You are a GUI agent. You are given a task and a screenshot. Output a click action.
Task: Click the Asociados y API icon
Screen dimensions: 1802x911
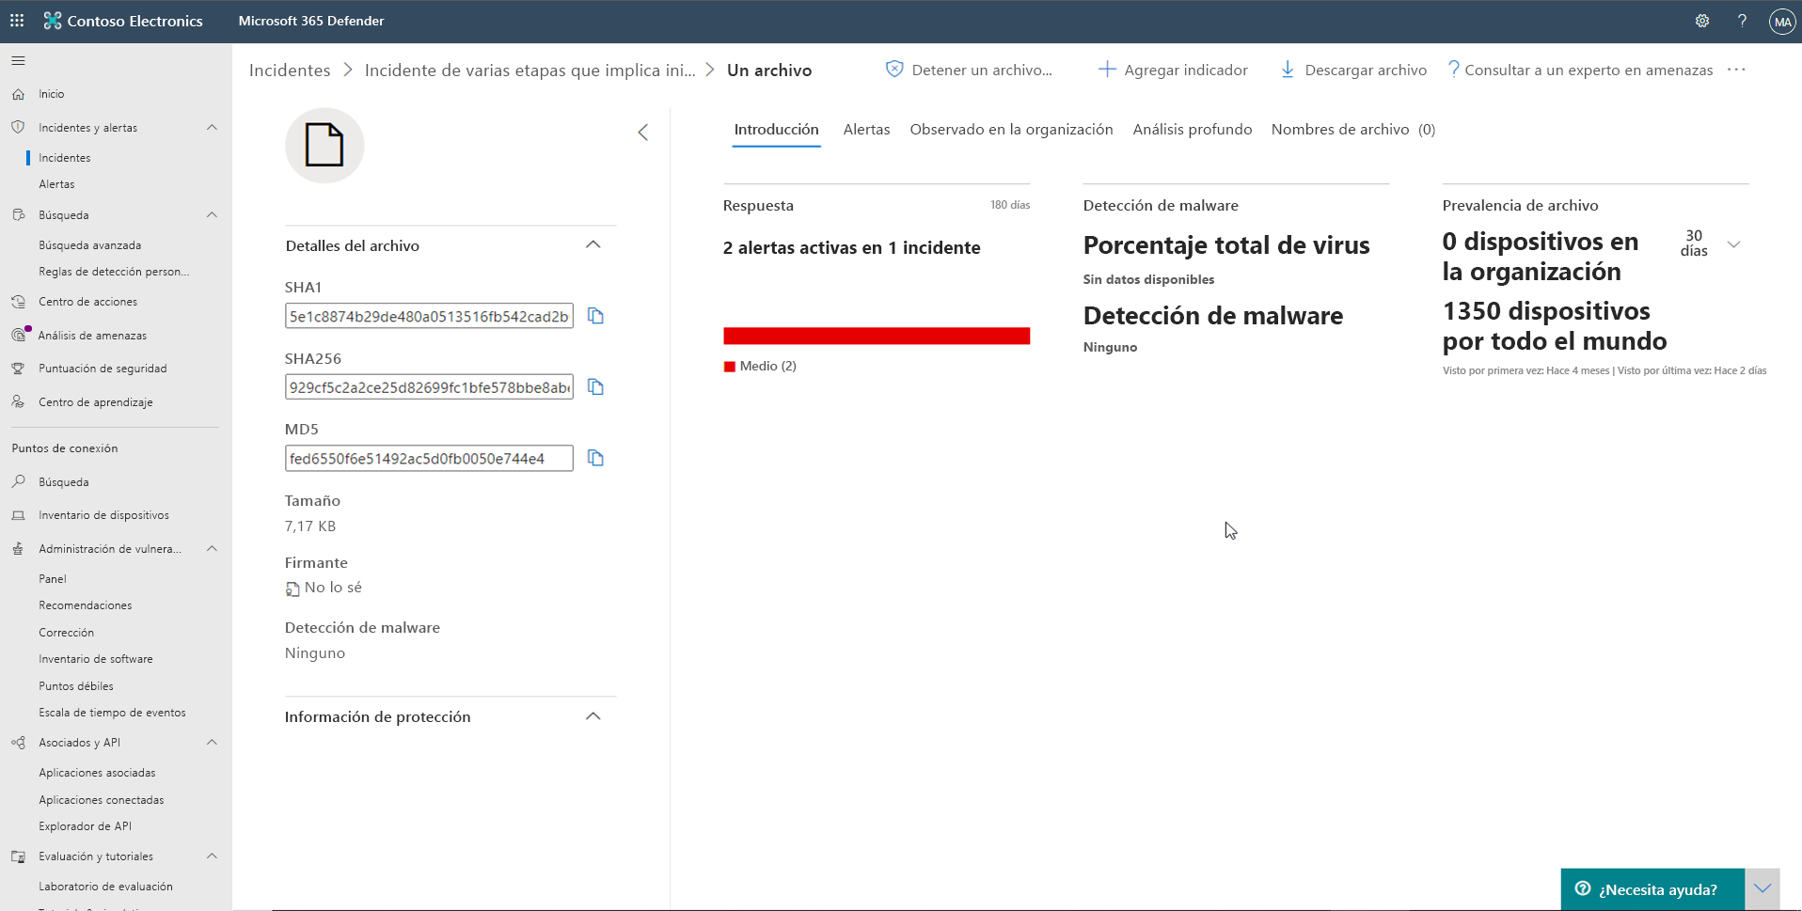tap(18, 743)
